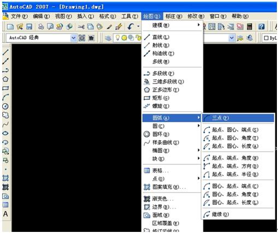Click the Help question mark icon
Screen dimensions: 278x233
(261, 27)
